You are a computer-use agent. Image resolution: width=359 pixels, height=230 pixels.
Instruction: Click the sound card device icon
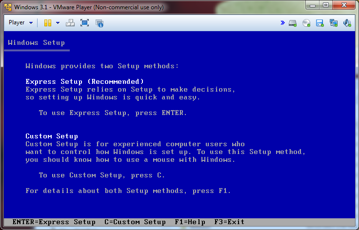(347, 23)
